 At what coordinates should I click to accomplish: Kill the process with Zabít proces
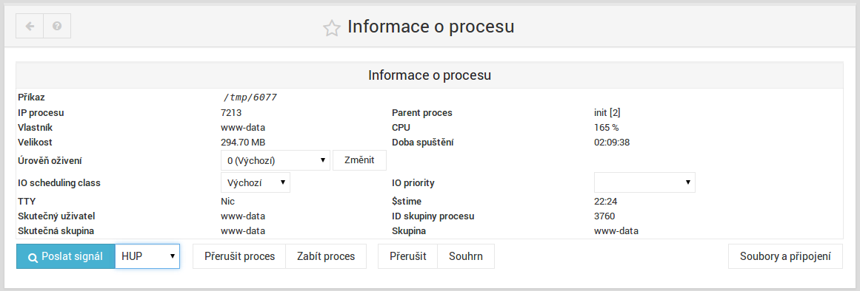pos(326,256)
